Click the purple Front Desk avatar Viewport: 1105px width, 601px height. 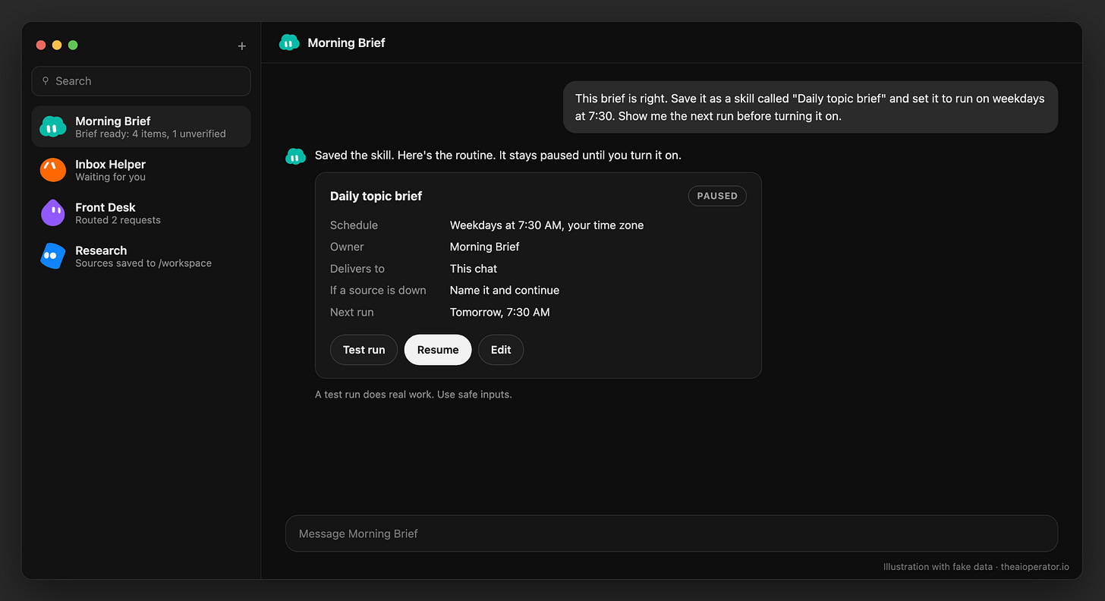[53, 213]
